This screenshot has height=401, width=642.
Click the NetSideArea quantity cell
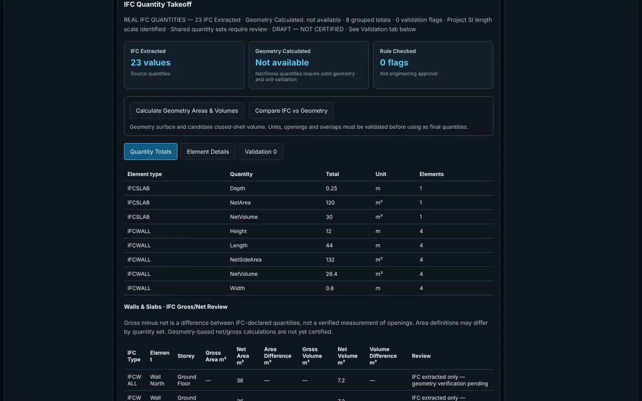246,260
